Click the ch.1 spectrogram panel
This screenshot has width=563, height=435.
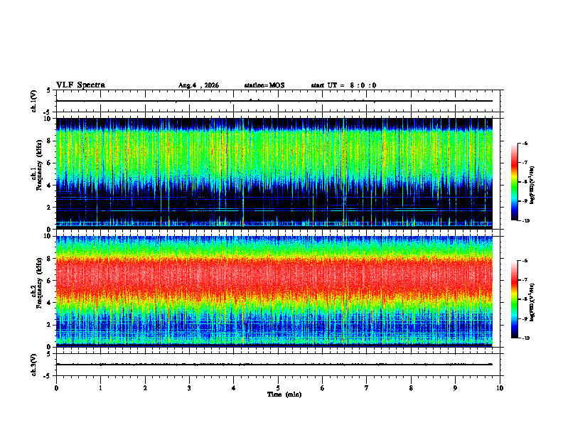(274, 173)
